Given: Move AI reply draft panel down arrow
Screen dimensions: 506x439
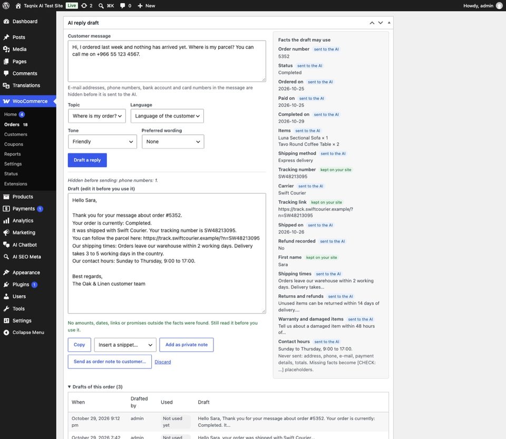Looking at the screenshot, I should click(381, 23).
